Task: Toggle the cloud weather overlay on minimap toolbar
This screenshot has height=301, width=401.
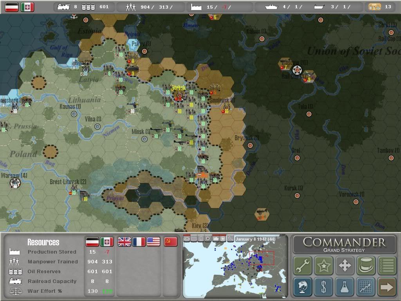Action: (187, 238)
